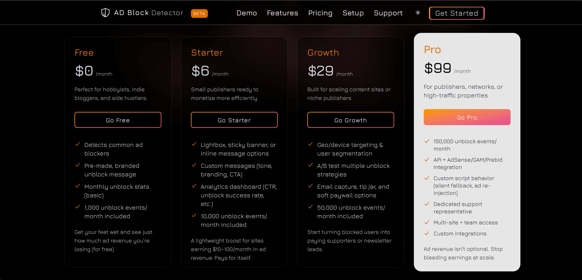Select Pricing in the top navigation
582x280 pixels.
(x=320, y=13)
